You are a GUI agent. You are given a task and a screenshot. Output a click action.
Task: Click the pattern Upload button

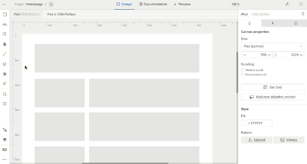click(x=257, y=140)
